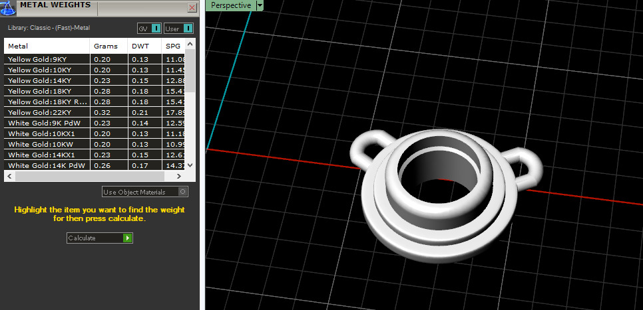Sort by the Metal column header
Image resolution: width=643 pixels, height=310 pixels.
[x=47, y=46]
